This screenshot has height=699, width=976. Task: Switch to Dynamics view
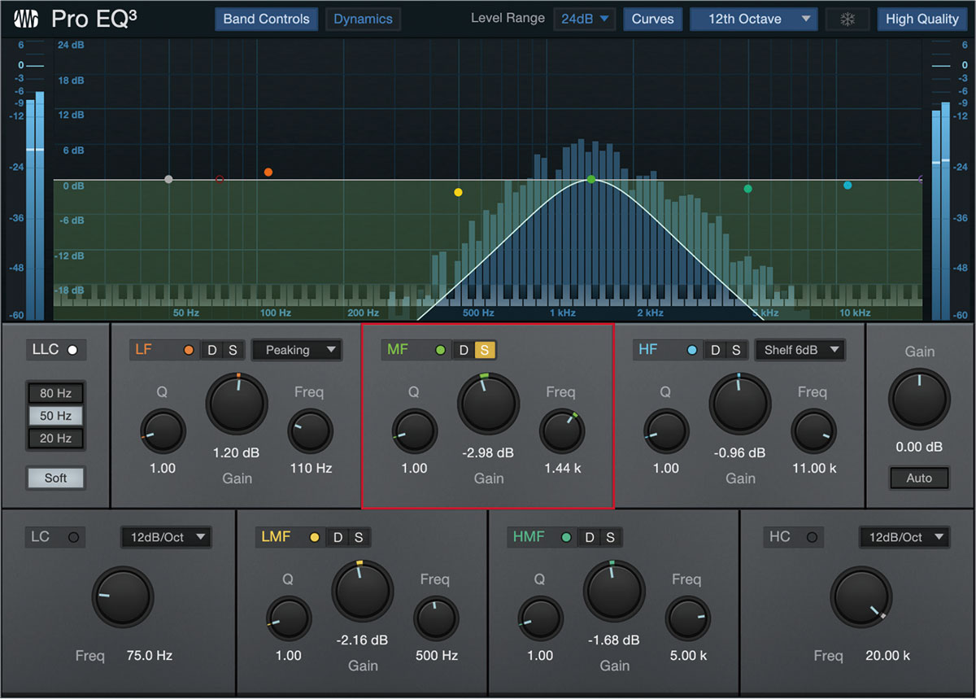tap(363, 19)
